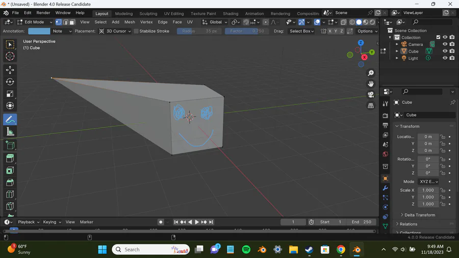
Task: Uncheck the Collection exclude checkbox
Action: (x=438, y=37)
